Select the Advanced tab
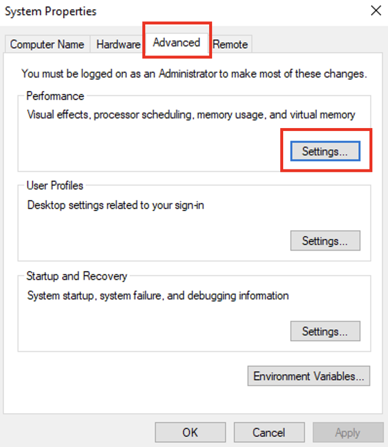Screen dimensions: 388x447 tap(176, 42)
